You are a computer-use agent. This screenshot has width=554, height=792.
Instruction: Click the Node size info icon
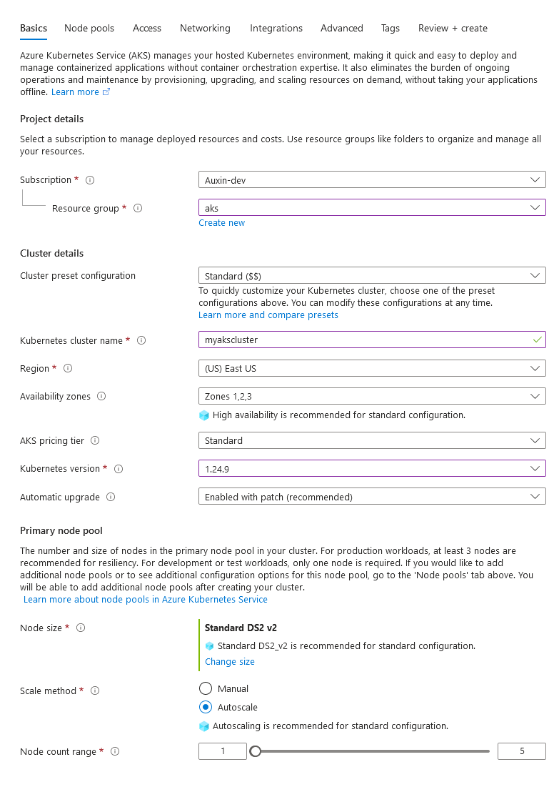coord(80,628)
